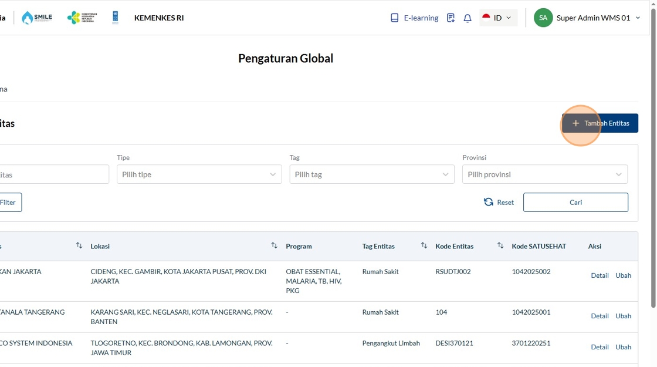Sort by Tag Entitas column arrows

(x=424, y=245)
